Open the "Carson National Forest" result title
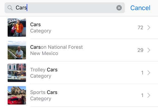158x108 pixels. pos(56,47)
